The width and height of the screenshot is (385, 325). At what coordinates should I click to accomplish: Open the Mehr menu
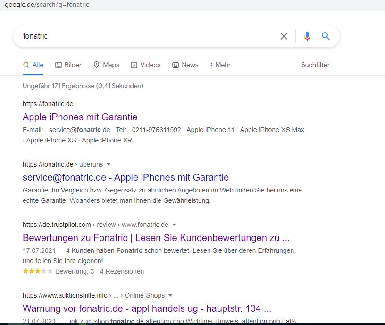click(220, 65)
